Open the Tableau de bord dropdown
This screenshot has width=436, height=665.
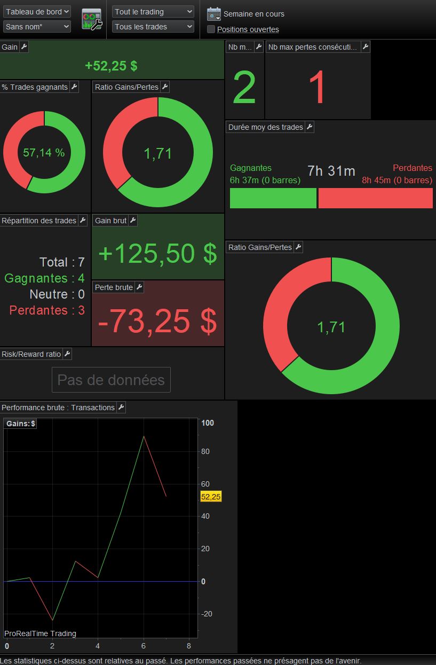37,12
